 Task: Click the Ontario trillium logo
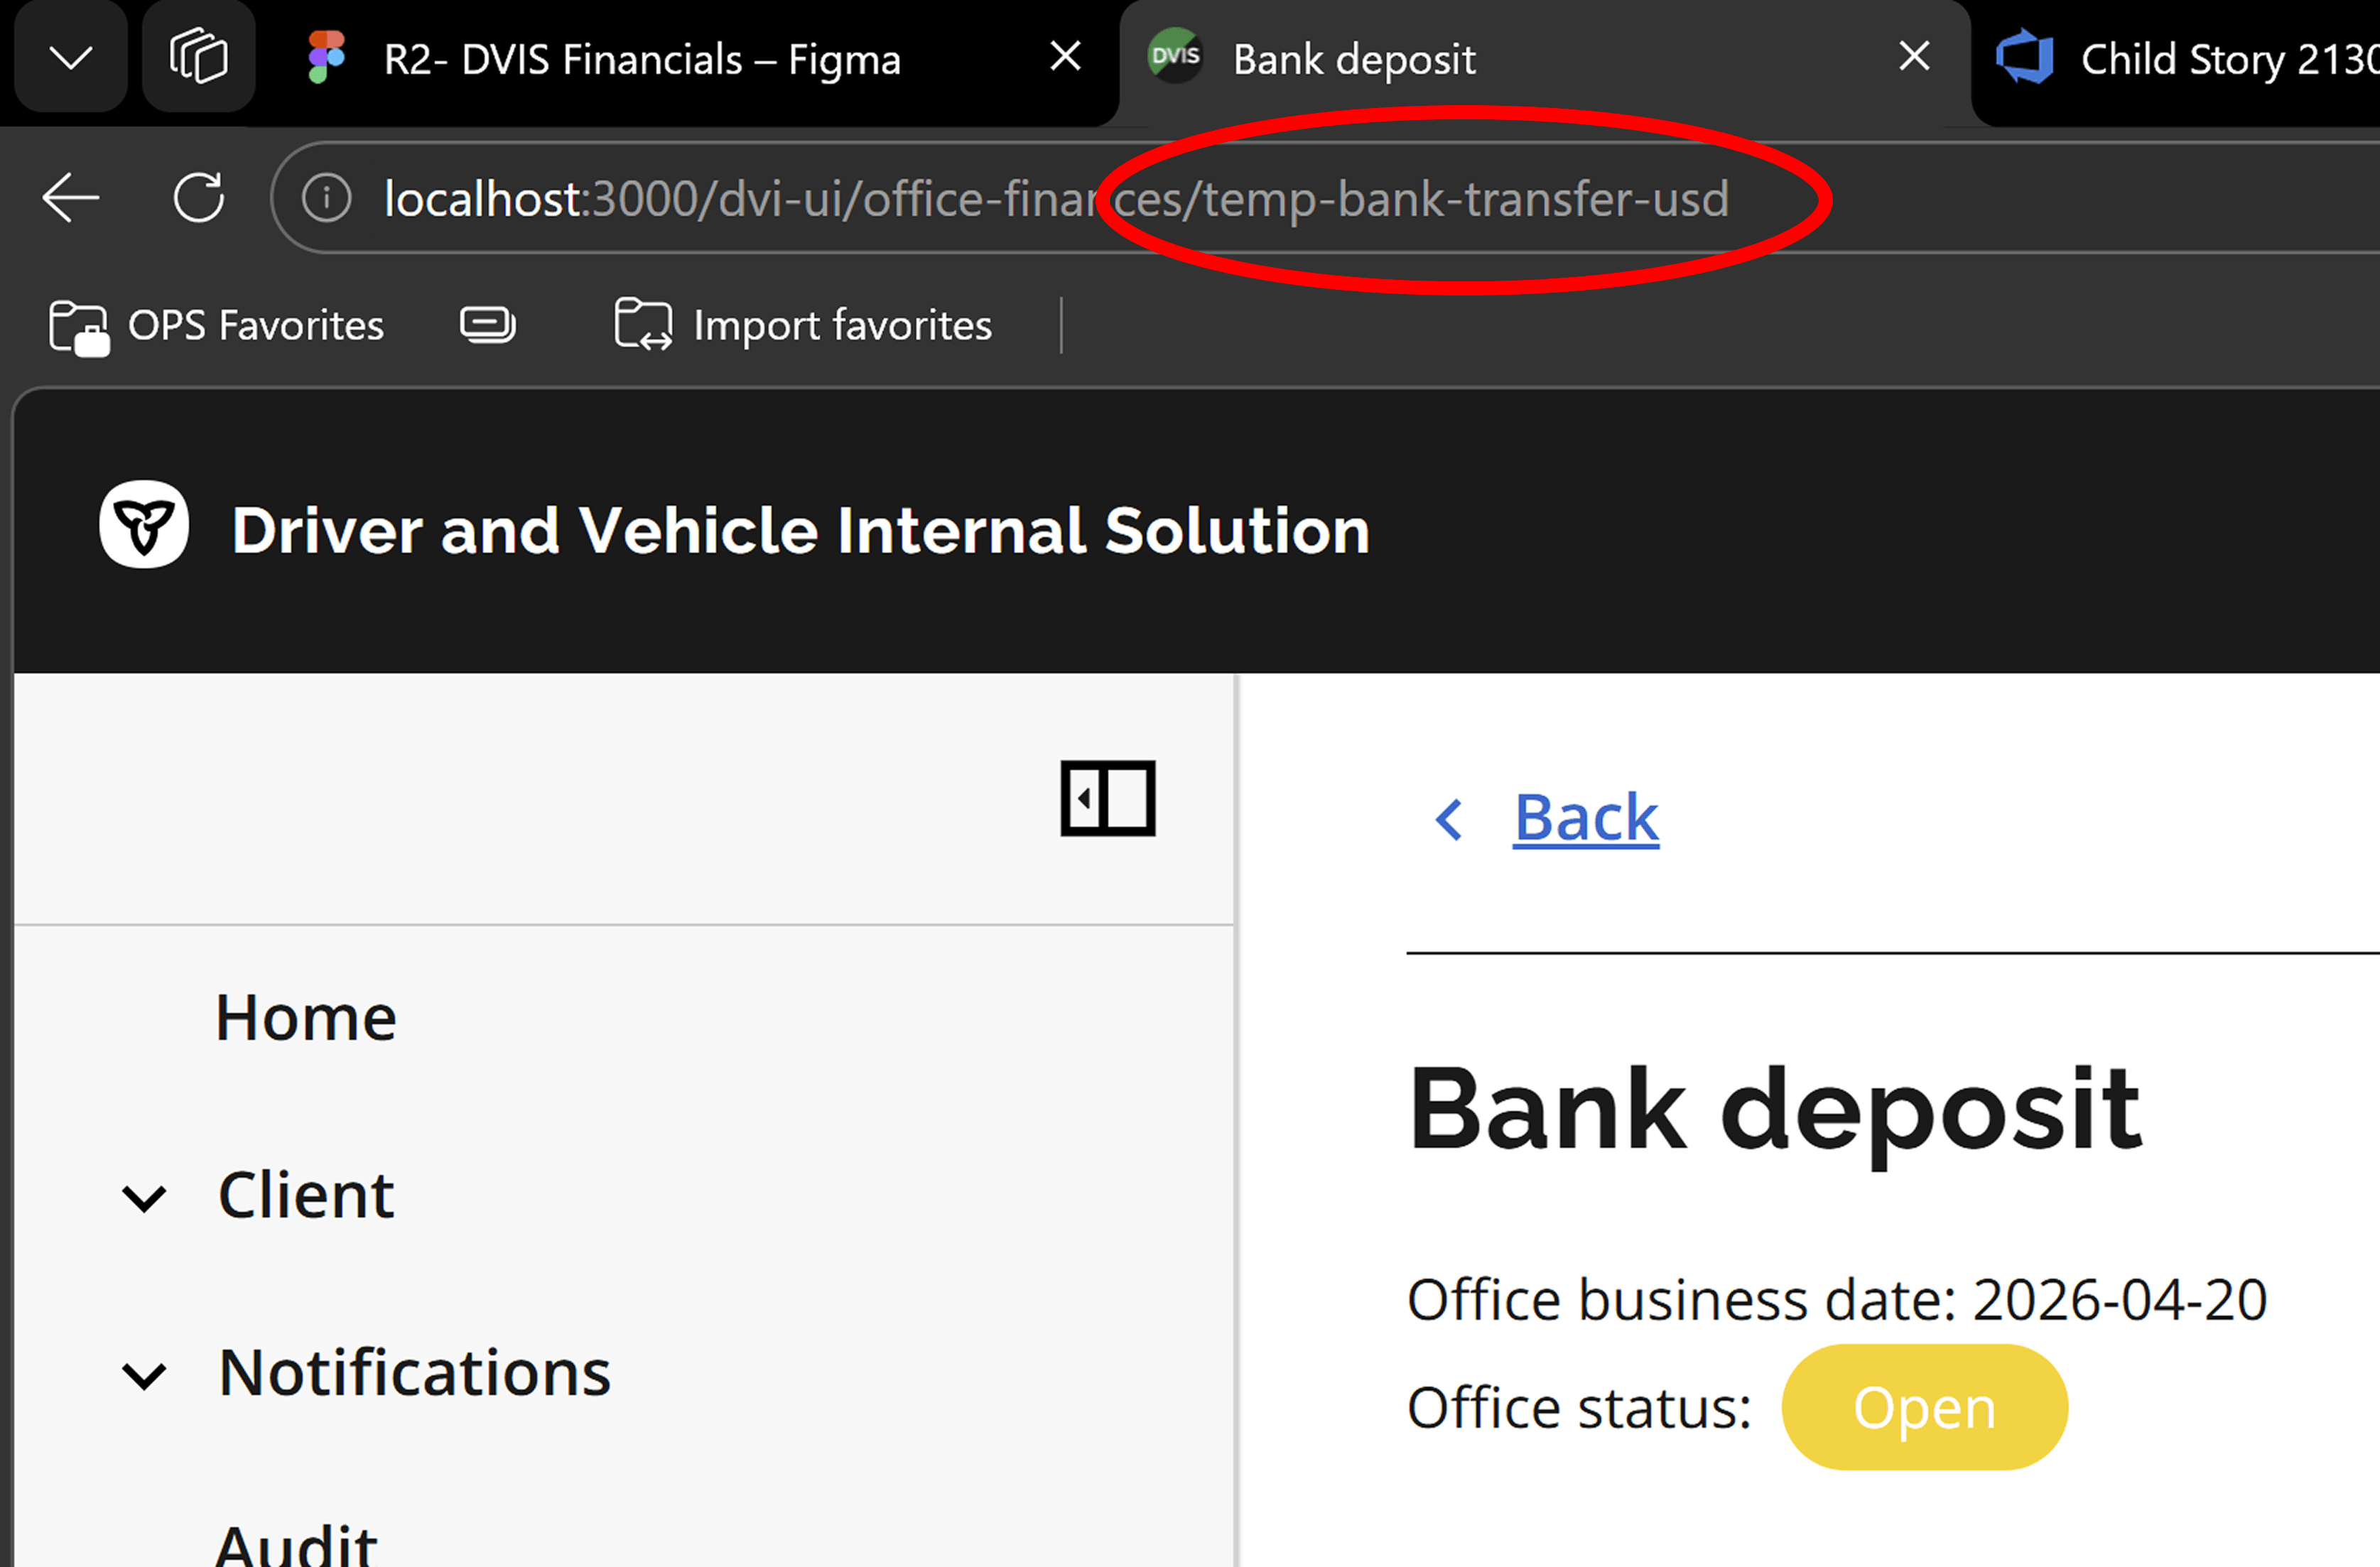tap(144, 526)
